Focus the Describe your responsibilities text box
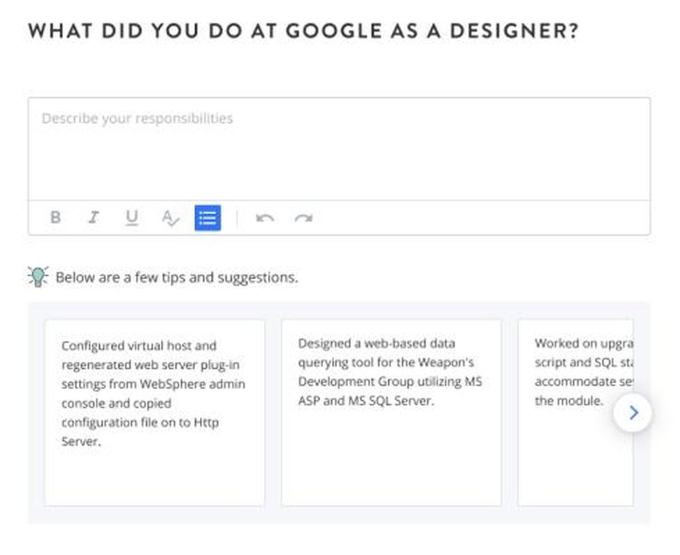This screenshot has width=680, height=555. tap(339, 149)
